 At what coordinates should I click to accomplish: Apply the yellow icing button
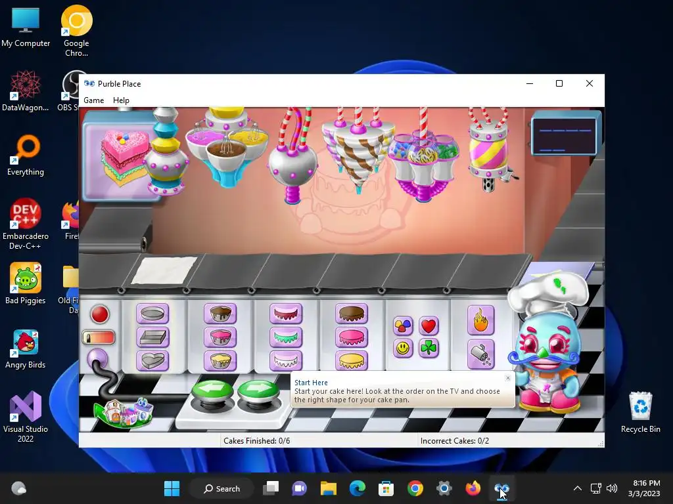click(352, 360)
